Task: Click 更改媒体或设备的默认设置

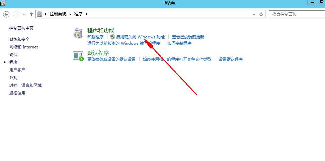Action: 111,59
